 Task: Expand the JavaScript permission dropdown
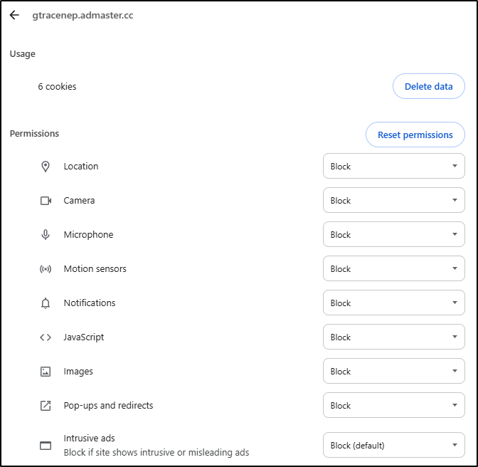pyautogui.click(x=393, y=337)
